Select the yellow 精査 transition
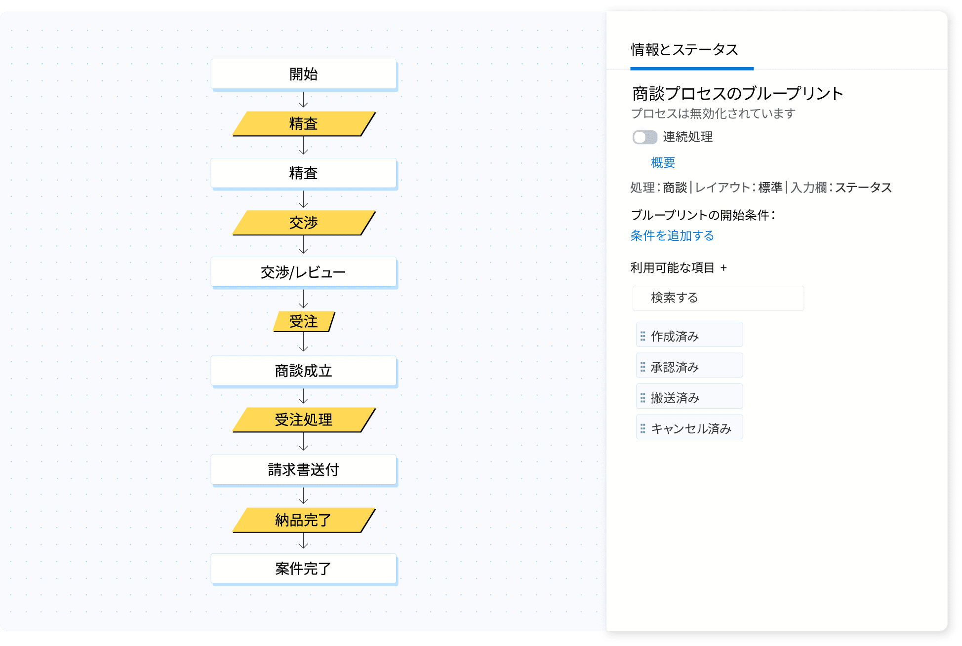Screen dimensions: 962x646 click(303, 123)
